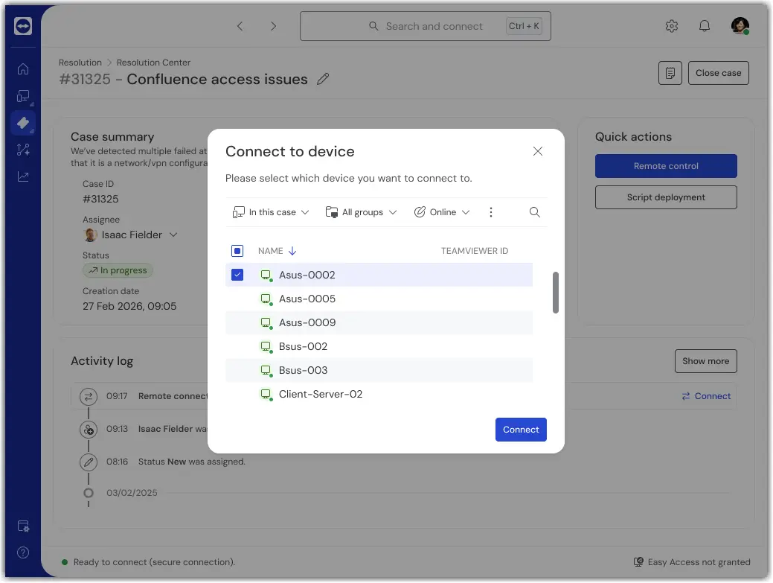773x583 pixels.
Task: Click the Close case button
Action: click(718, 73)
